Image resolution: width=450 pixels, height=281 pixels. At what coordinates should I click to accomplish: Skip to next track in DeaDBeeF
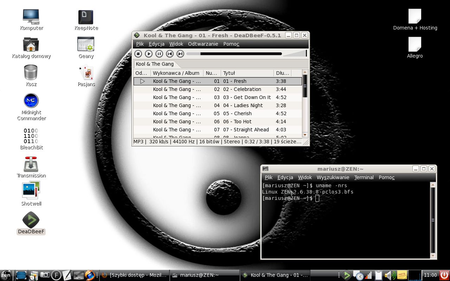click(x=180, y=54)
